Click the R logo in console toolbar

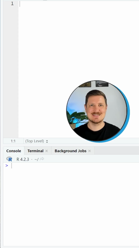9,159
